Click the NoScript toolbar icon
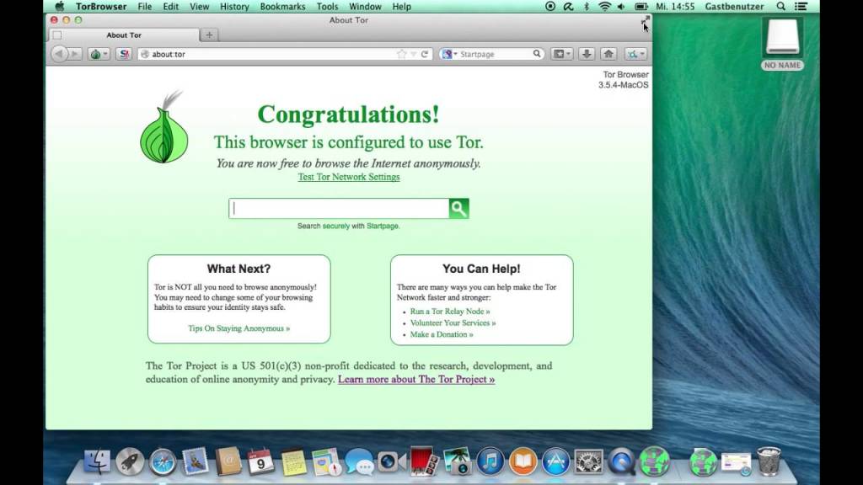This screenshot has width=863, height=485. pyautogui.click(x=125, y=54)
